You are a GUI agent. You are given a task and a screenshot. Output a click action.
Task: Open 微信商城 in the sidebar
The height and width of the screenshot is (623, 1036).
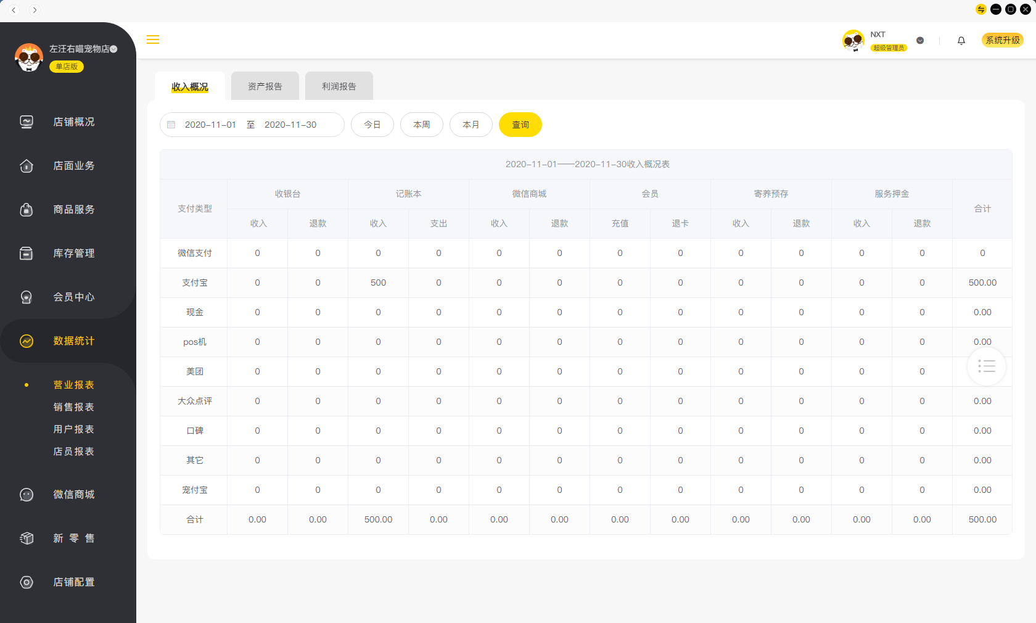pyautogui.click(x=73, y=495)
